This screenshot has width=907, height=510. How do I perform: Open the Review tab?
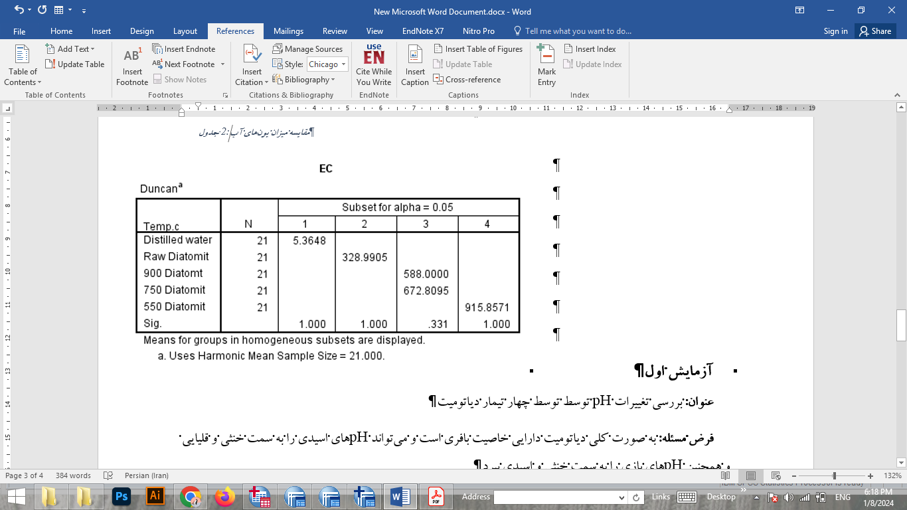coord(335,31)
